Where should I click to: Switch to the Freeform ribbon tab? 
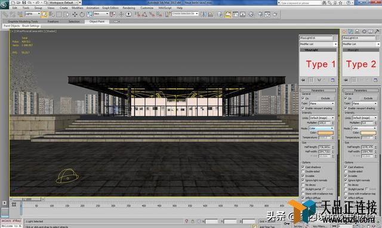point(53,21)
